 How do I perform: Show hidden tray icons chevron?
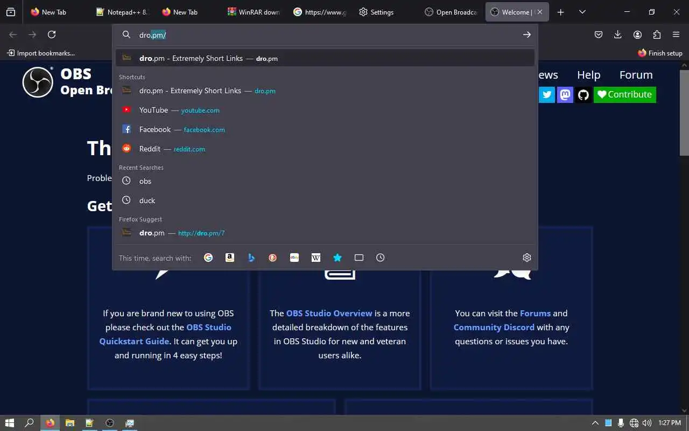[595, 423]
